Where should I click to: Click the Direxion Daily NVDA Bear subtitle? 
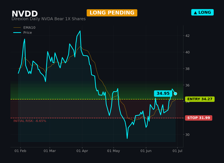pyautogui.click(x=48, y=19)
